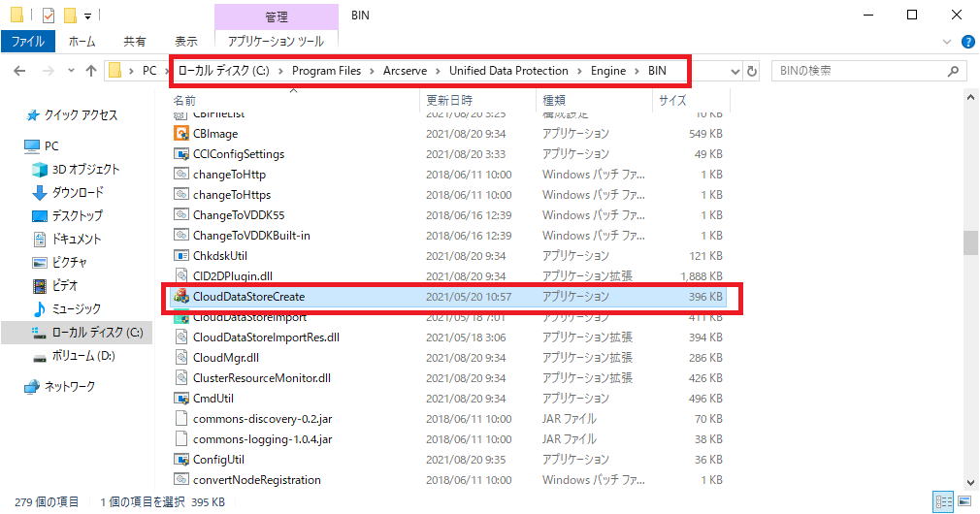This screenshot has height=514, width=980.
Task: Click the ConfigUtil application icon
Action: 181,460
